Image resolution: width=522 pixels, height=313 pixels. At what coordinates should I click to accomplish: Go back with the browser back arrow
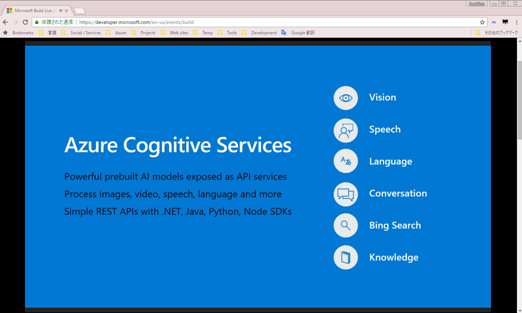coord(5,22)
